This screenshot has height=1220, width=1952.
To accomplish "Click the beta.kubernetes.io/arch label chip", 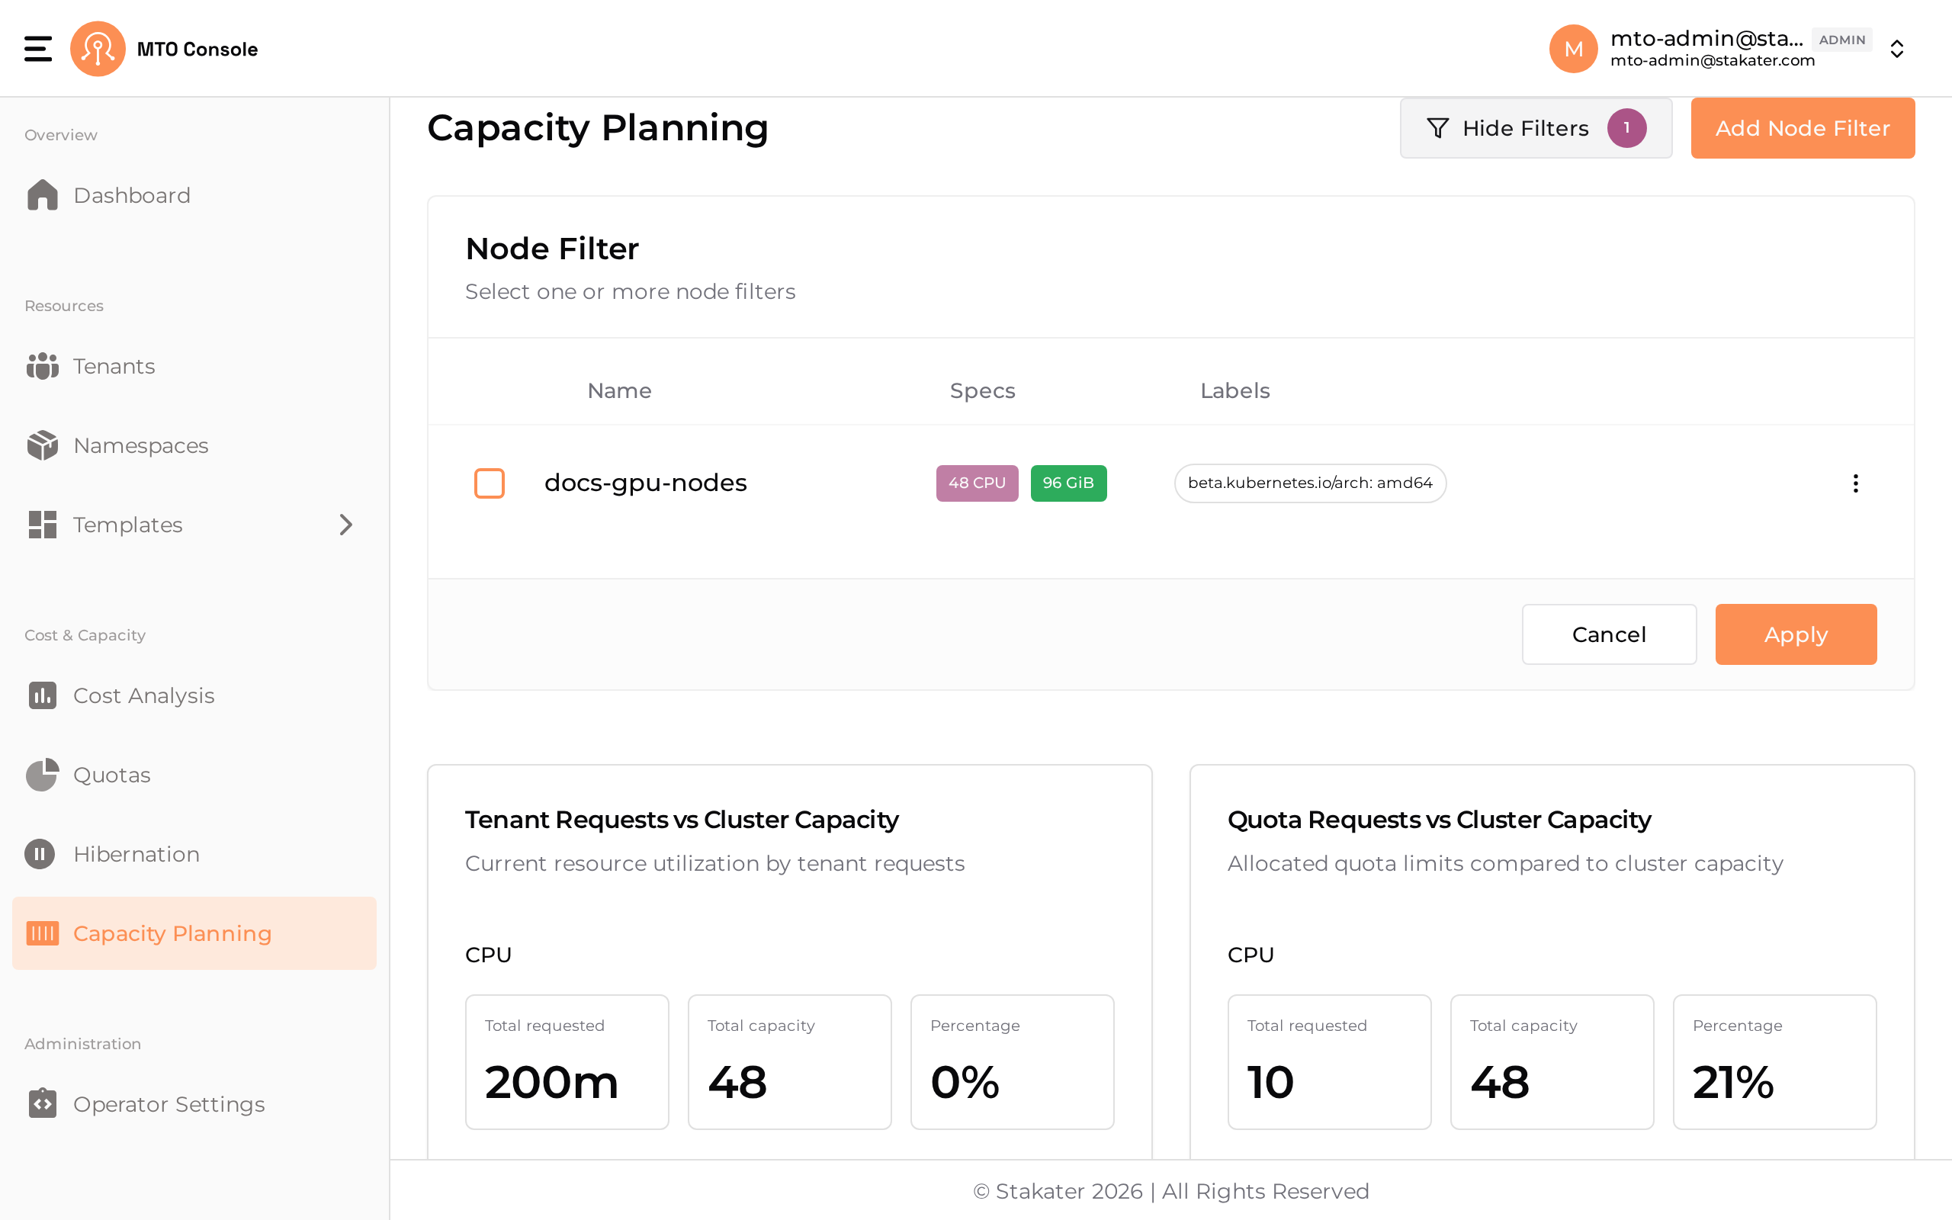I will [x=1310, y=483].
